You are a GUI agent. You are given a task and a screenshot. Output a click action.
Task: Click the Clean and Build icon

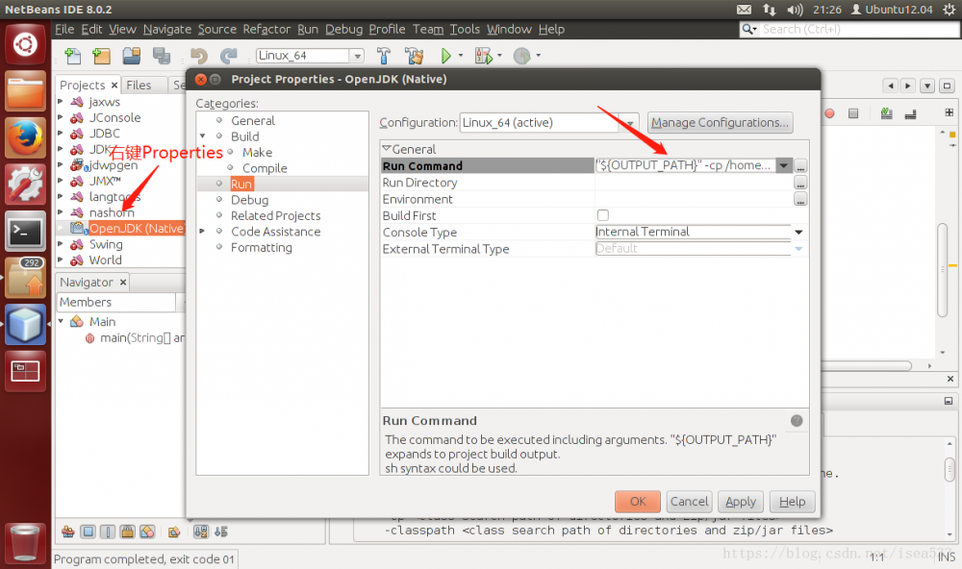coord(414,56)
